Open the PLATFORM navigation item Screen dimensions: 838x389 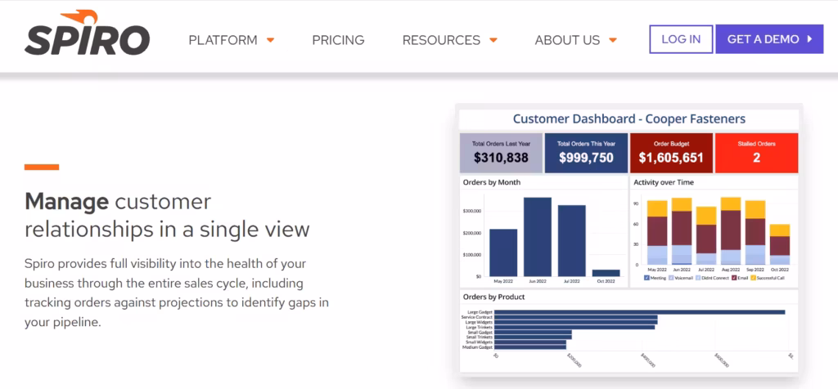coord(223,40)
